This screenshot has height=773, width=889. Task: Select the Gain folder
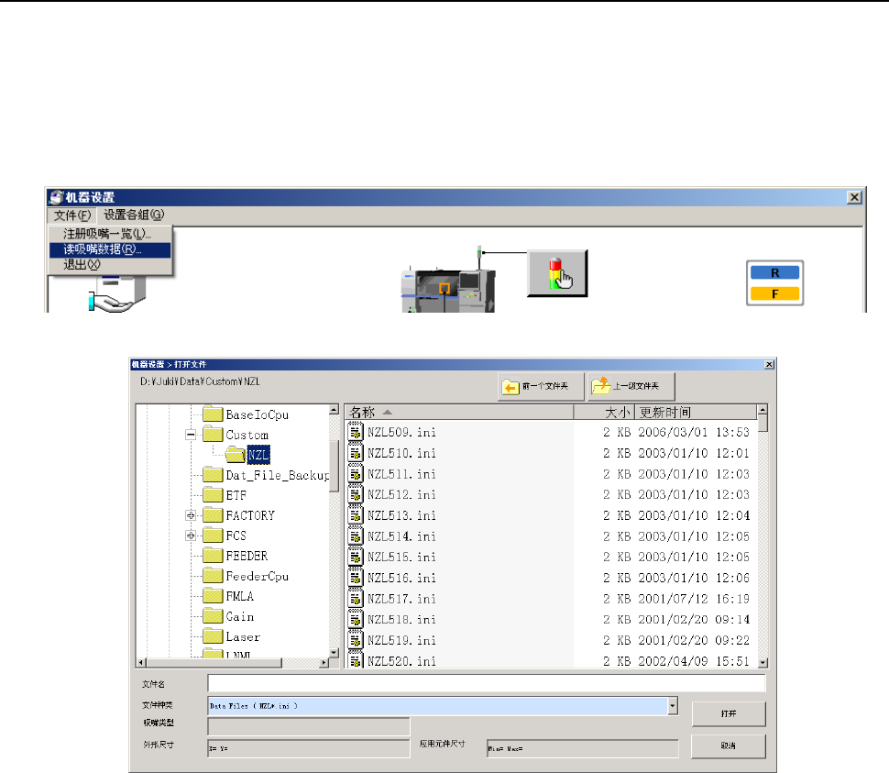(x=240, y=616)
